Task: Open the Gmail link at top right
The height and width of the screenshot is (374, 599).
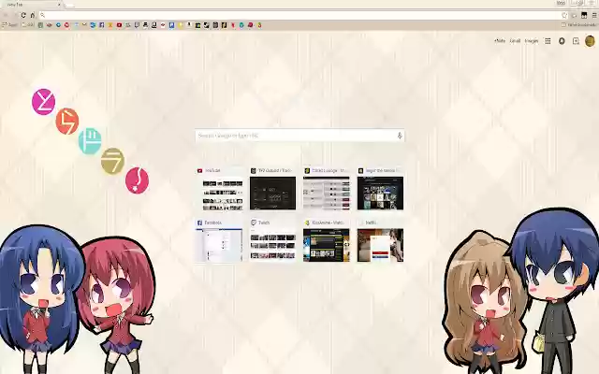Action: (515, 41)
